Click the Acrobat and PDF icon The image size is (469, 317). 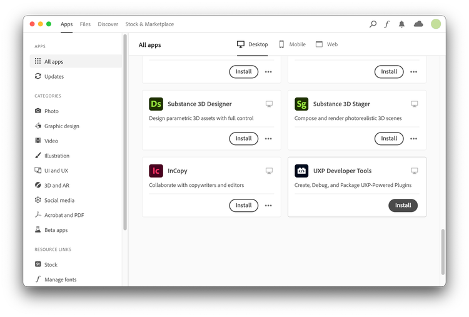click(x=38, y=214)
